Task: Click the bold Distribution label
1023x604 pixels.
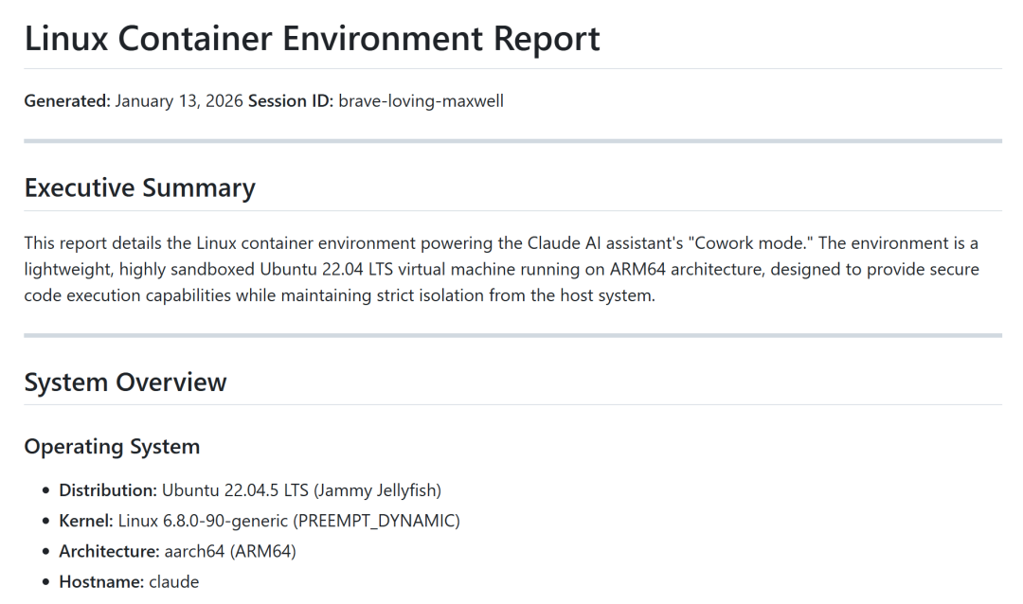Action: (x=108, y=490)
